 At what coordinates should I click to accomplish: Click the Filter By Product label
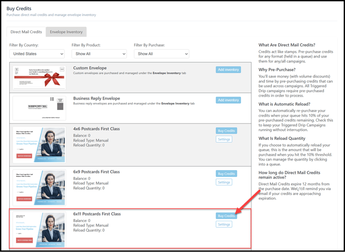pos(86,45)
